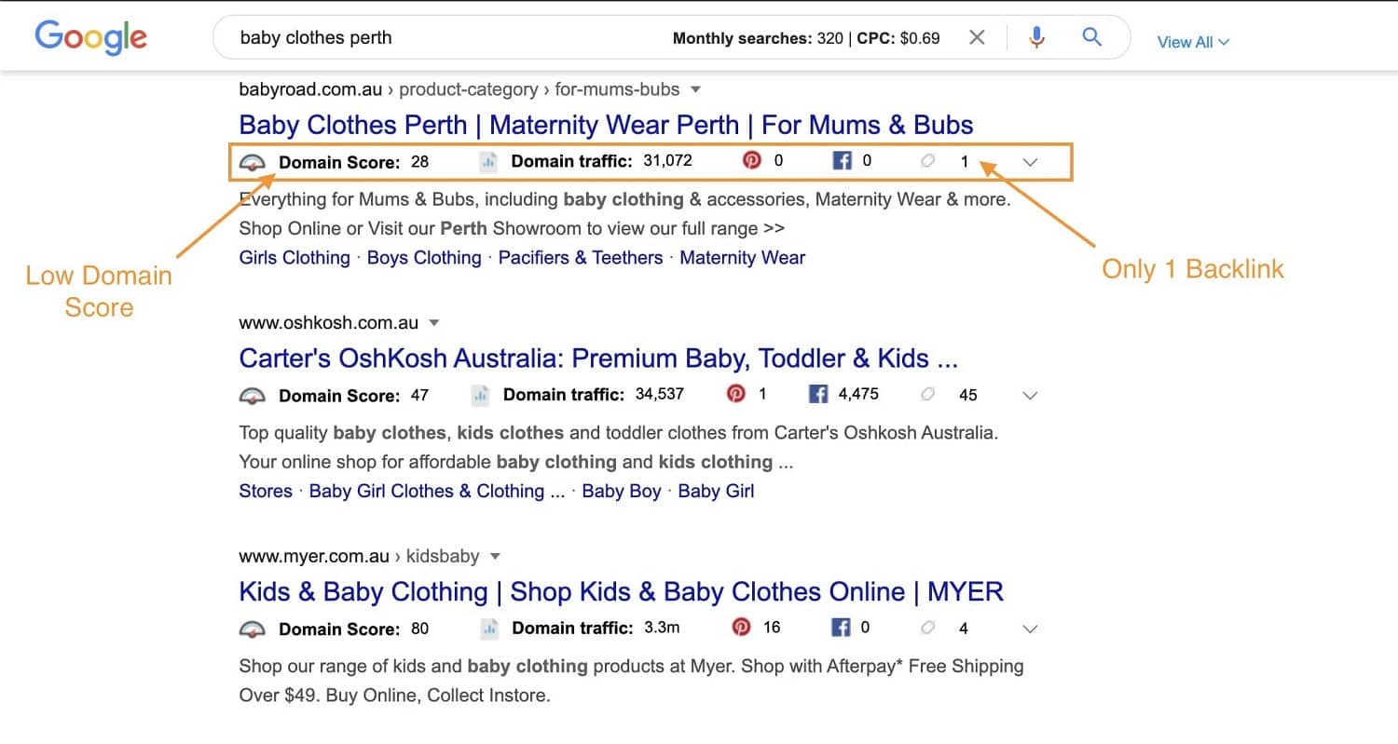
Task: Expand the babyroad result metrics chevron
Action: coord(1030,162)
